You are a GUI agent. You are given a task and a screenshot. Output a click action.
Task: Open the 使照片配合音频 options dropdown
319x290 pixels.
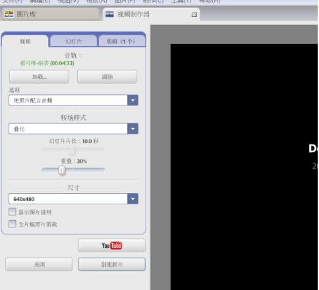coord(73,100)
